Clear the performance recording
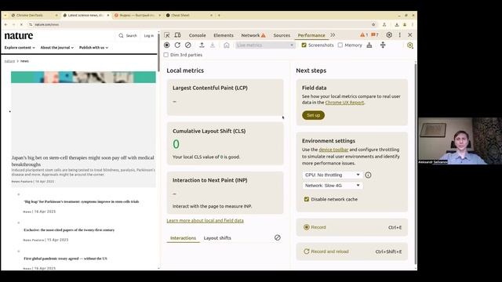Viewport: 502px width, 282px height. [x=188, y=45]
